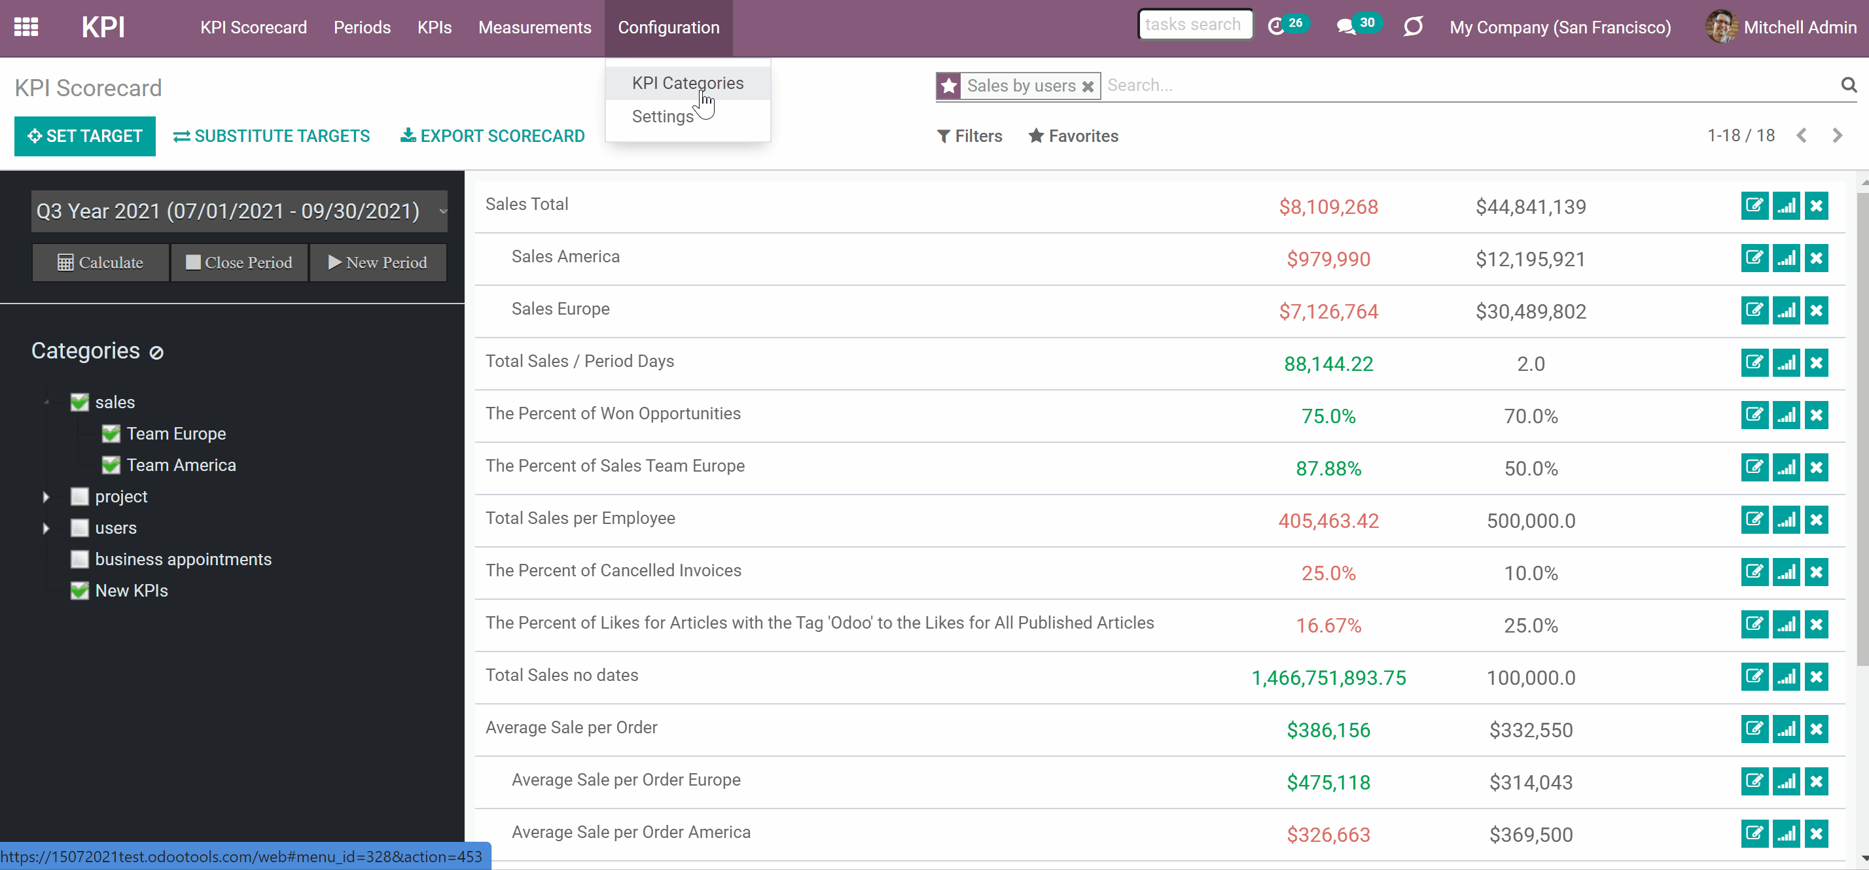Remove the Sales by users filter
The image size is (1869, 870).
pyautogui.click(x=1088, y=86)
